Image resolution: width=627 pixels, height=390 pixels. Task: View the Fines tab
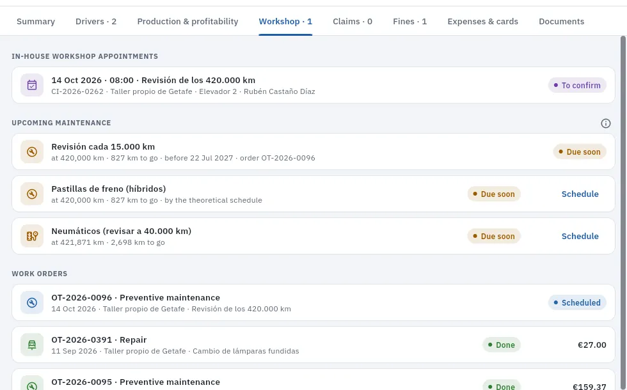click(410, 22)
